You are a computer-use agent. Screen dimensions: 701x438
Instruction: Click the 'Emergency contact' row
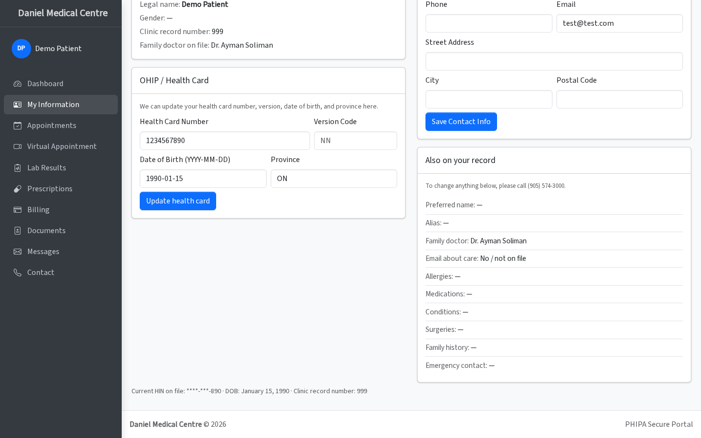pos(554,365)
